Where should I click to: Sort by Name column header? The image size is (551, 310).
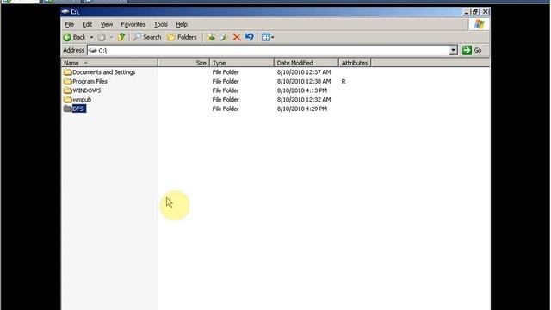[x=109, y=63]
